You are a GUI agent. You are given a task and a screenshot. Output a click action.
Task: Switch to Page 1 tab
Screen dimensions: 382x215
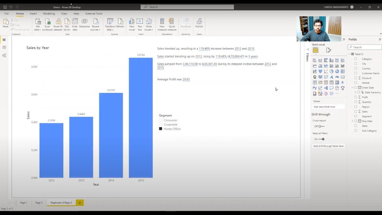24,203
